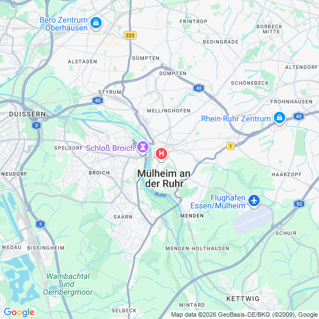Select the Rhein-Ruhr Zentrum shopping bag marker
319x319 pixels.
coord(279,118)
